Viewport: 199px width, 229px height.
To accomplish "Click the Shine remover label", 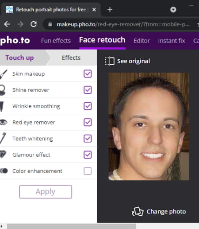I will 31,90.
